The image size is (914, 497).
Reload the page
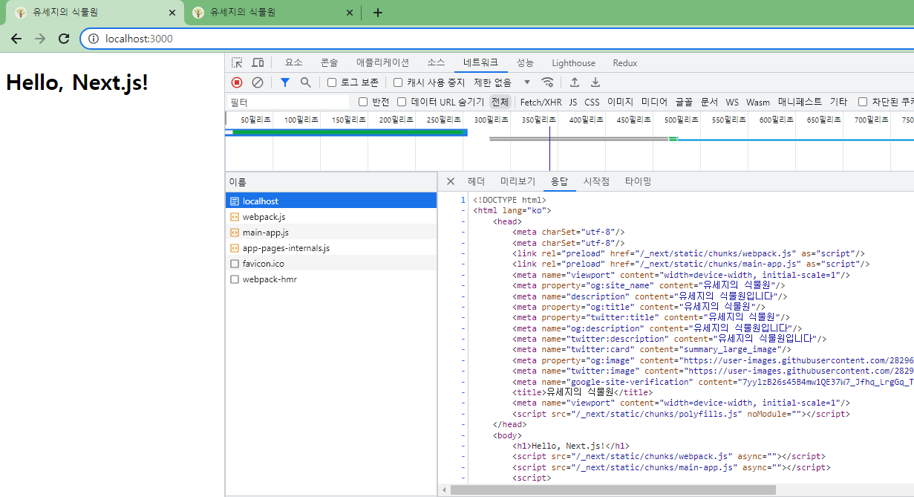[x=64, y=39]
